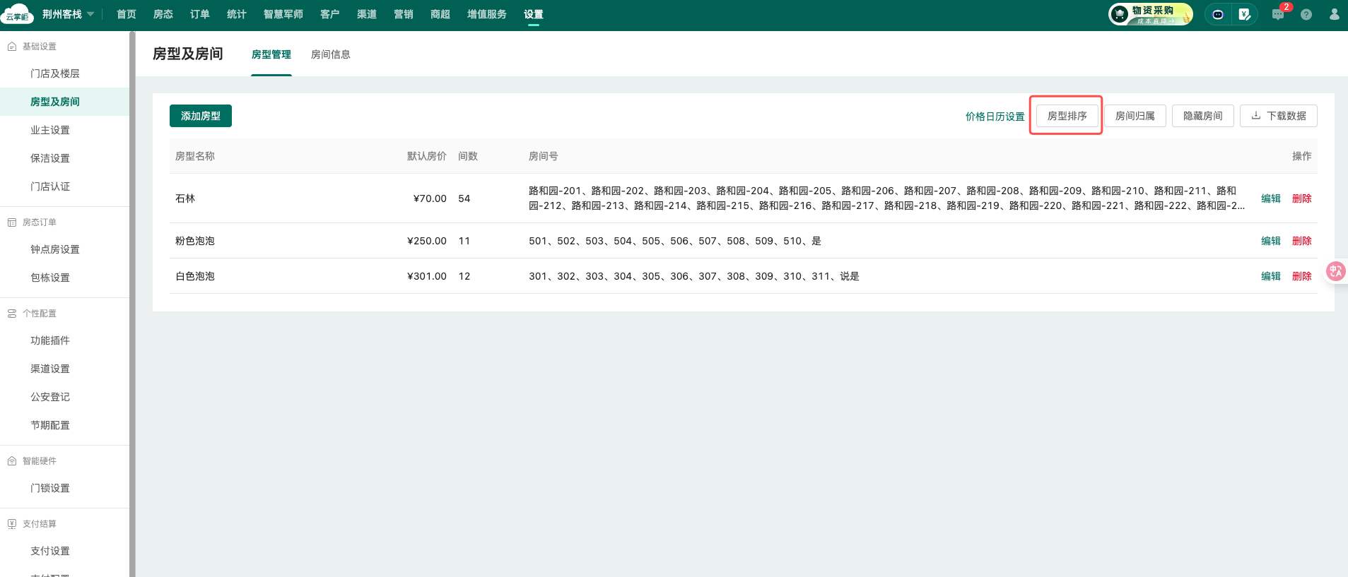Viewport: 1348px width, 577px height.
Task: Click the yuan price edit icon
Action: pyautogui.click(x=1245, y=14)
